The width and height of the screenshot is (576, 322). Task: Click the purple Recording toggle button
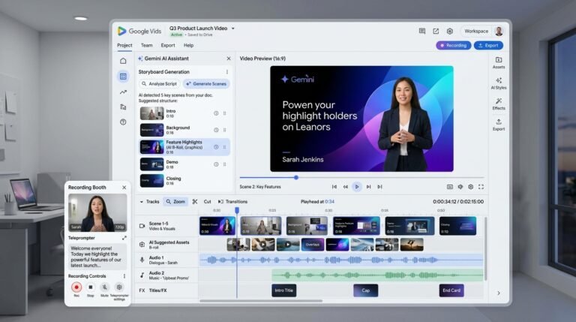point(453,45)
